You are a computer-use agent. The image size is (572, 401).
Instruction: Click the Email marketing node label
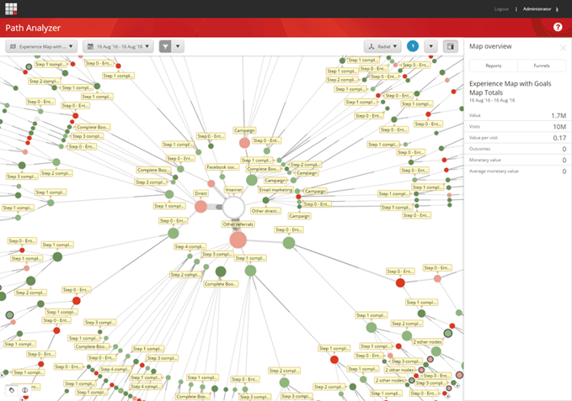click(x=275, y=190)
